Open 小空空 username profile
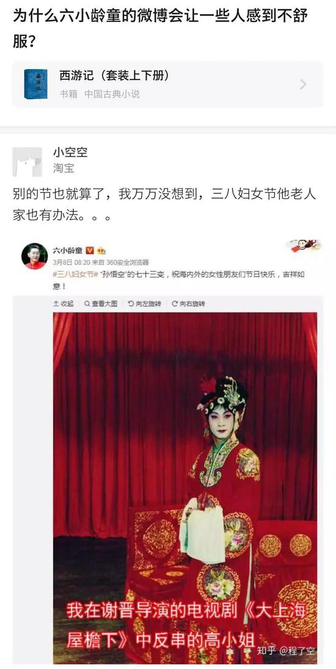 pyautogui.click(x=70, y=152)
